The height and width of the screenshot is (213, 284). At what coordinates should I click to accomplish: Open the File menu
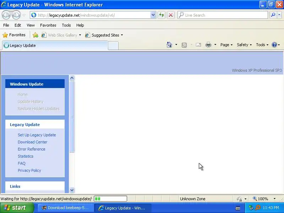tap(6, 25)
